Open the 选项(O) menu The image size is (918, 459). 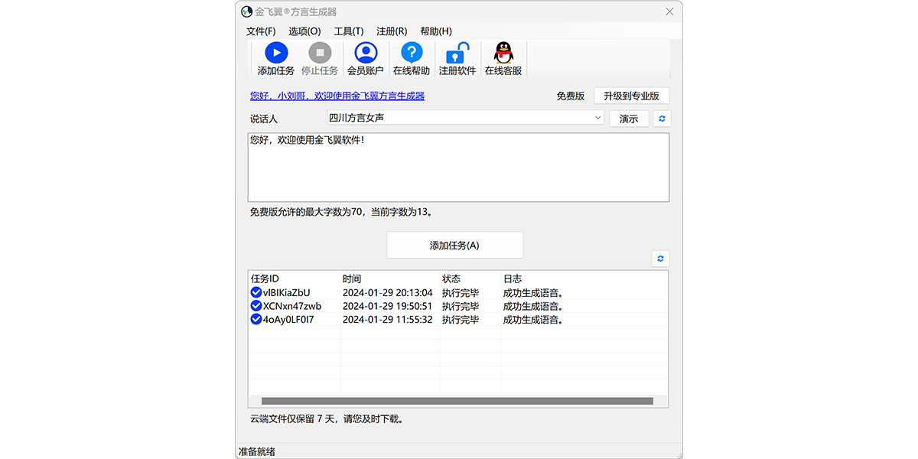(304, 31)
